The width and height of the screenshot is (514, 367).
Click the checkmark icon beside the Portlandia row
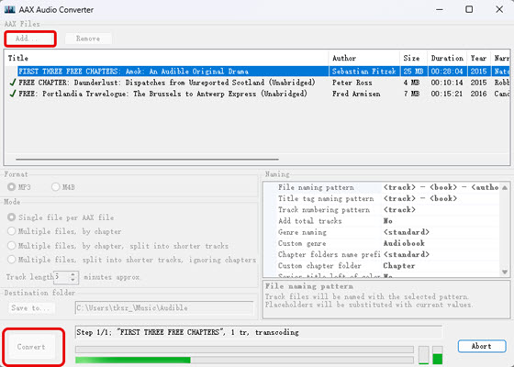tap(13, 94)
